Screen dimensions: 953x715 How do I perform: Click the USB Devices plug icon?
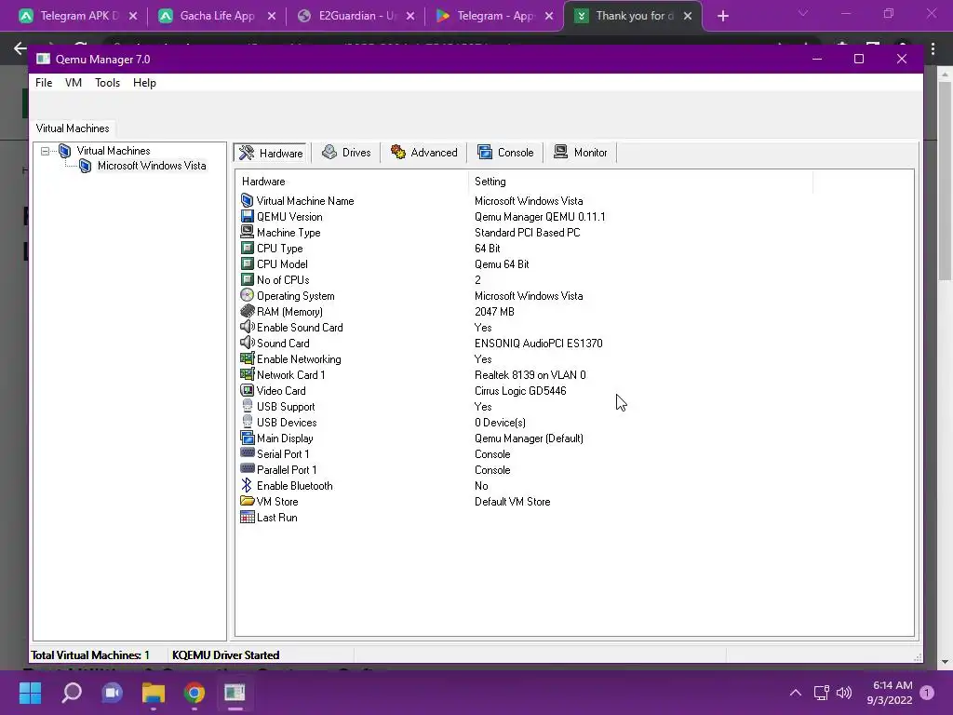click(247, 422)
